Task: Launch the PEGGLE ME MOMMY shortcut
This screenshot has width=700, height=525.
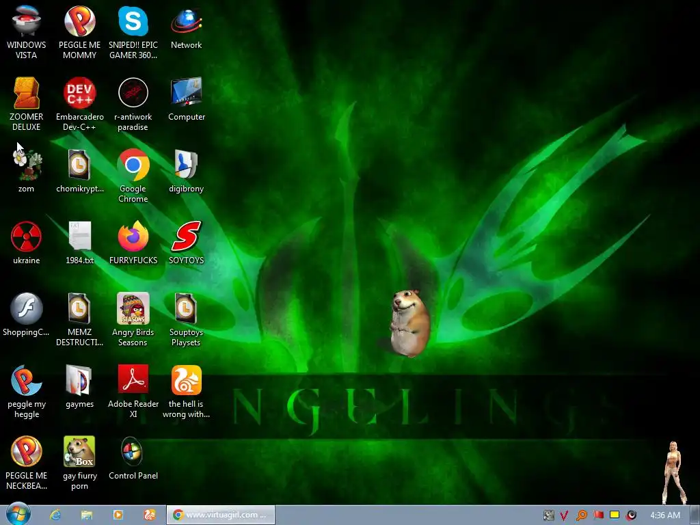Action: pyautogui.click(x=79, y=32)
